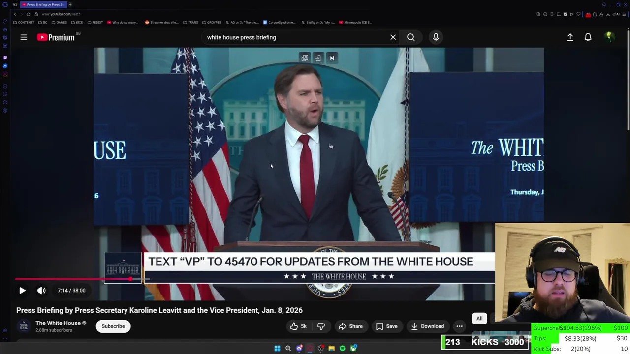Open the YouTube account avatar menu
The height and width of the screenshot is (354, 630).
[x=609, y=37]
